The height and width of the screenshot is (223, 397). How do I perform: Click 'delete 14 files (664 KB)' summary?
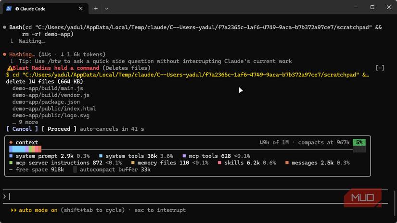pyautogui.click(x=45, y=81)
